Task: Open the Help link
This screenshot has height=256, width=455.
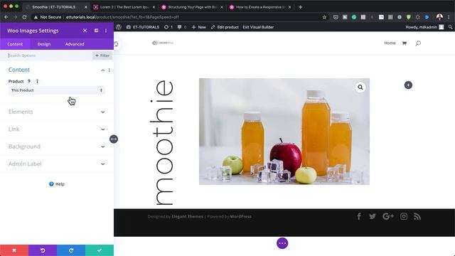Action: tap(57, 184)
